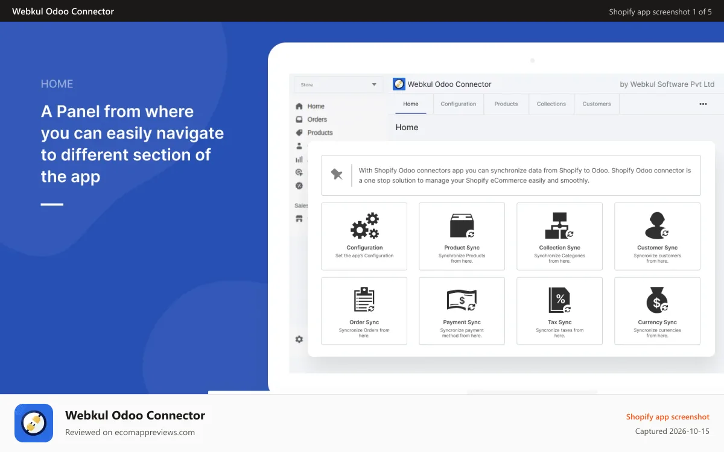Click 'Syncronize Orders from here.' description
Viewport: 724px width, 452px height.
(x=364, y=333)
